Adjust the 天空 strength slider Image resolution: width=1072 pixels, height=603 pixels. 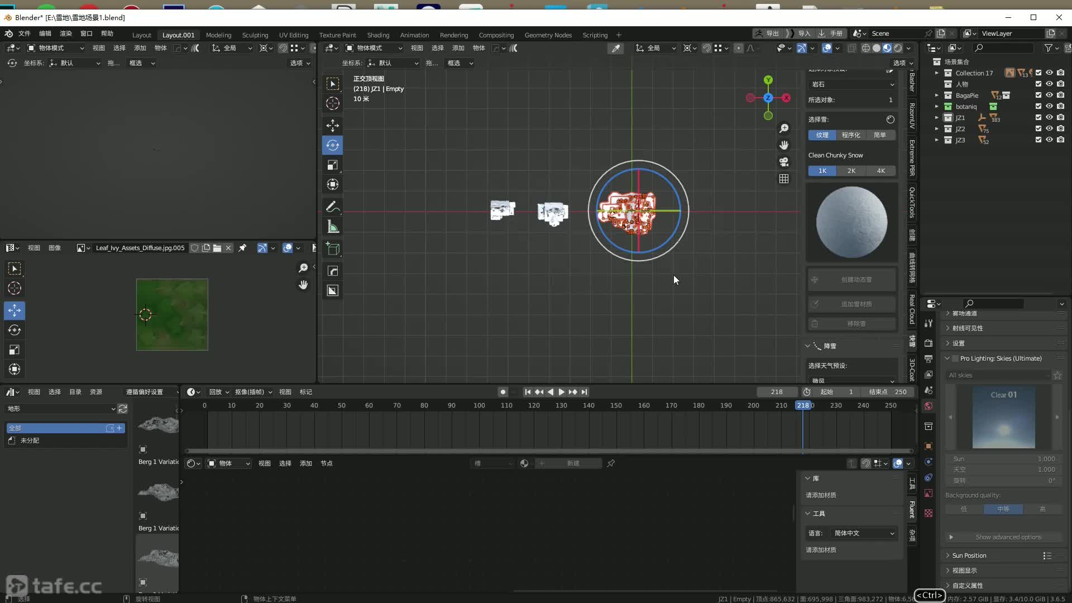(1003, 470)
